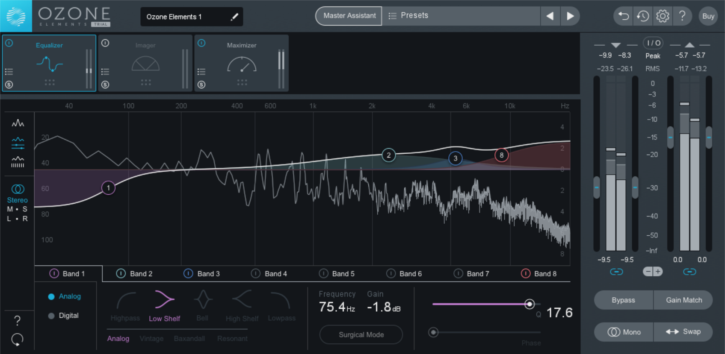Select EQ node 1 on the curve
Viewport: 725px width, 354px height.
pos(108,188)
